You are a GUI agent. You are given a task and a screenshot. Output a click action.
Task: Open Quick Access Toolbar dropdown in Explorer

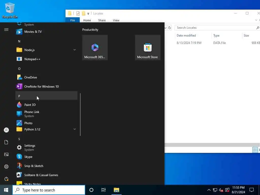tap(88, 14)
